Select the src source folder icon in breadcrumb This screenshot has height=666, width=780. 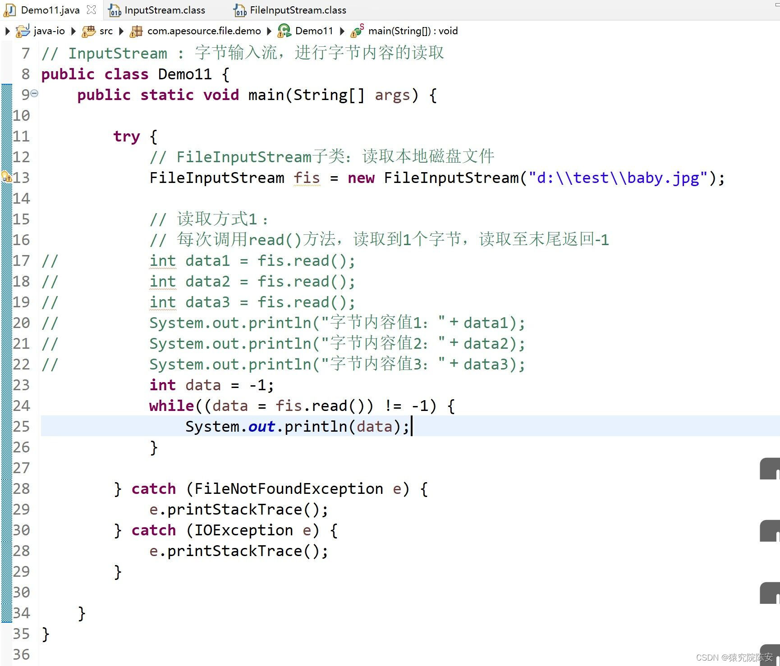pyautogui.click(x=87, y=31)
